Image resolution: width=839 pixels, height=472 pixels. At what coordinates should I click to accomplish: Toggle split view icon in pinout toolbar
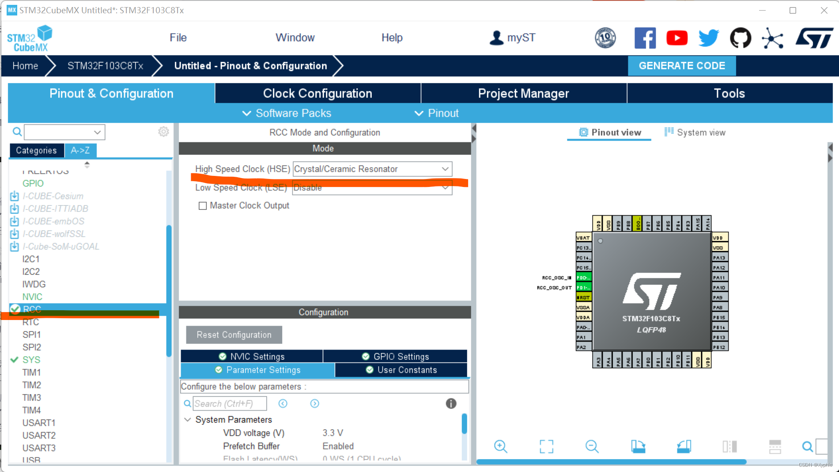click(x=729, y=446)
